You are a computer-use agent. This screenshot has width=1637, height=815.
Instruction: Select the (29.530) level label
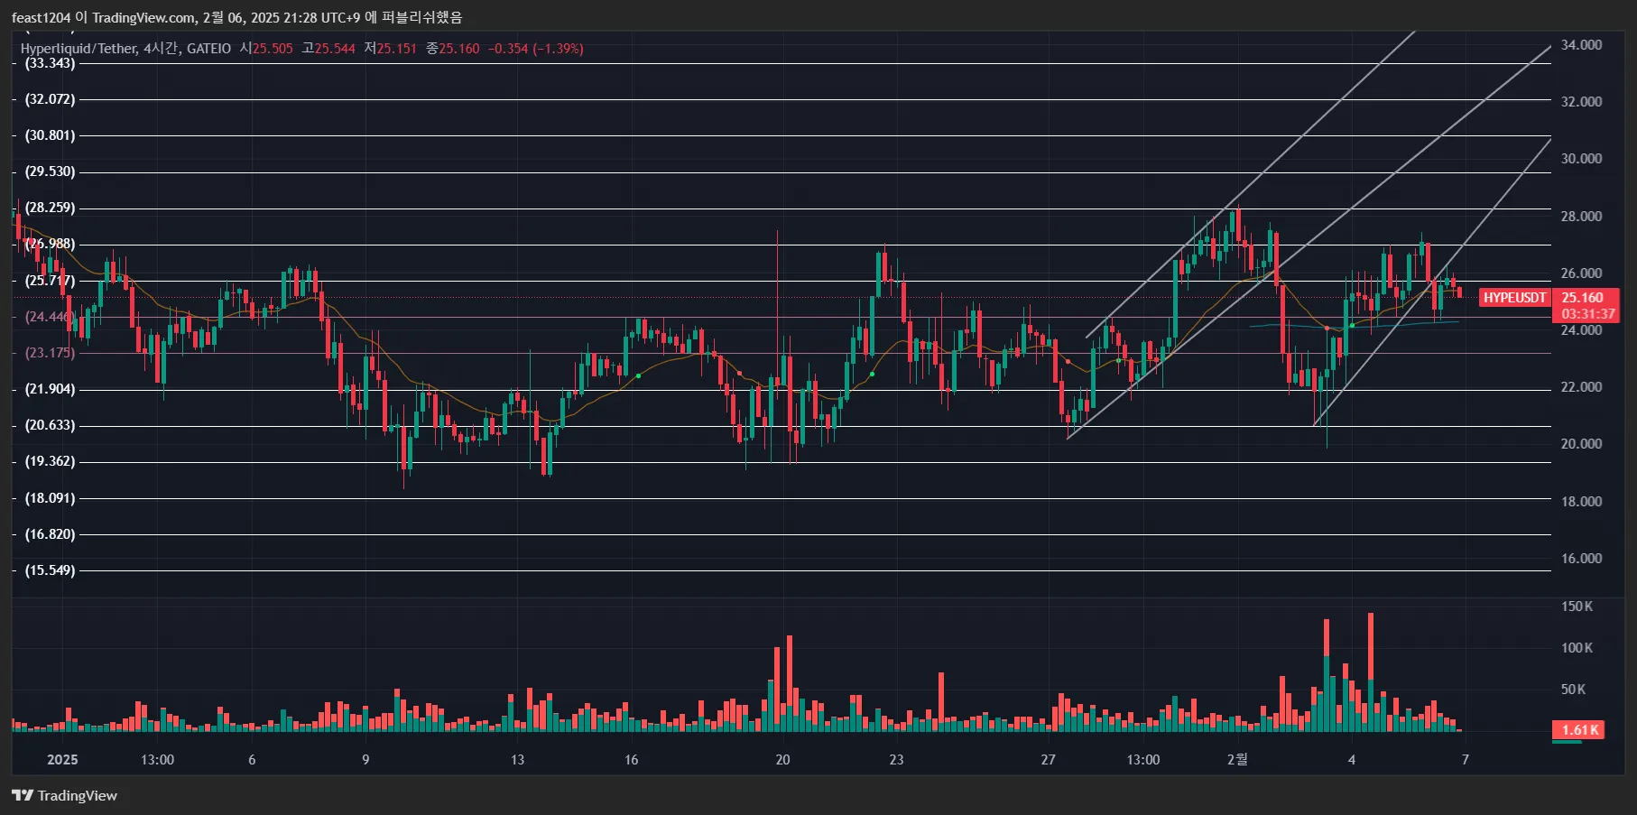pyautogui.click(x=50, y=171)
